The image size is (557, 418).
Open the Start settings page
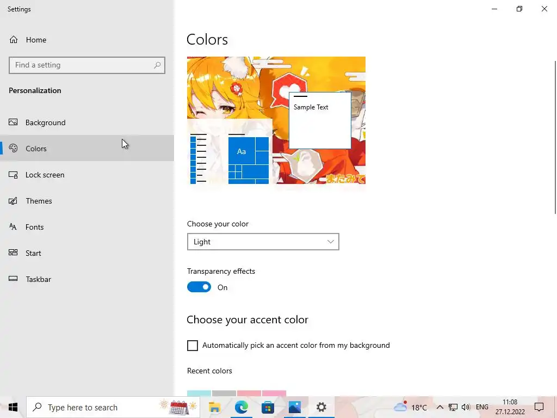[x=87, y=253]
